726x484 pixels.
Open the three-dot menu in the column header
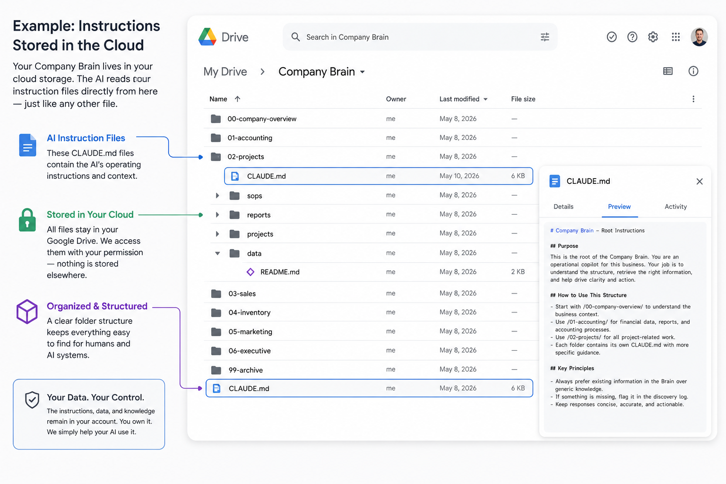693,99
